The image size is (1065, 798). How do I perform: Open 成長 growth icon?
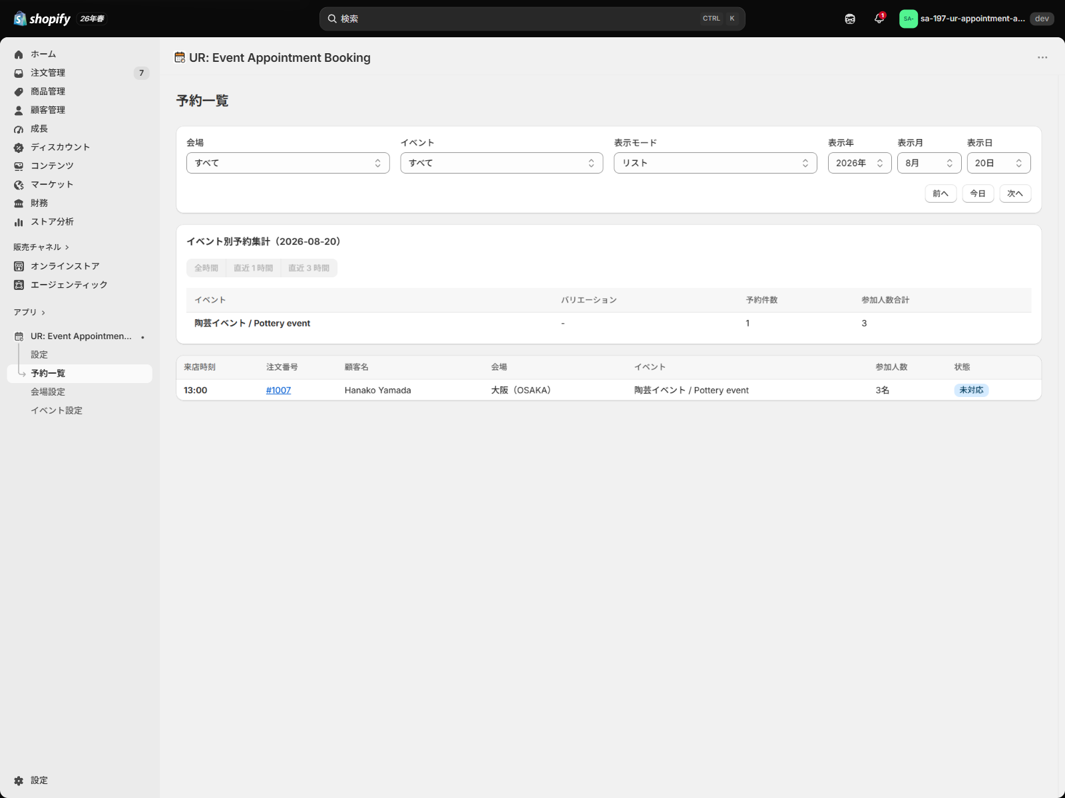pos(19,129)
